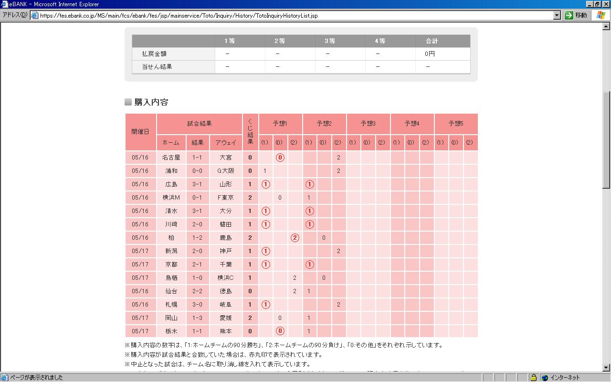Screen dimensions: 611x382
Task: Click the くじ結果 column header
Action: 250,132
